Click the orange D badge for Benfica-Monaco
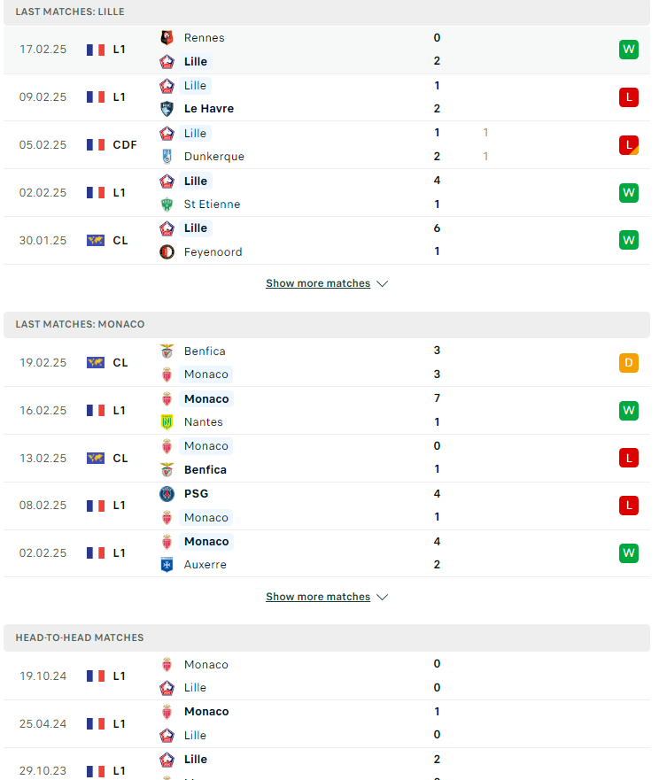 [x=629, y=363]
